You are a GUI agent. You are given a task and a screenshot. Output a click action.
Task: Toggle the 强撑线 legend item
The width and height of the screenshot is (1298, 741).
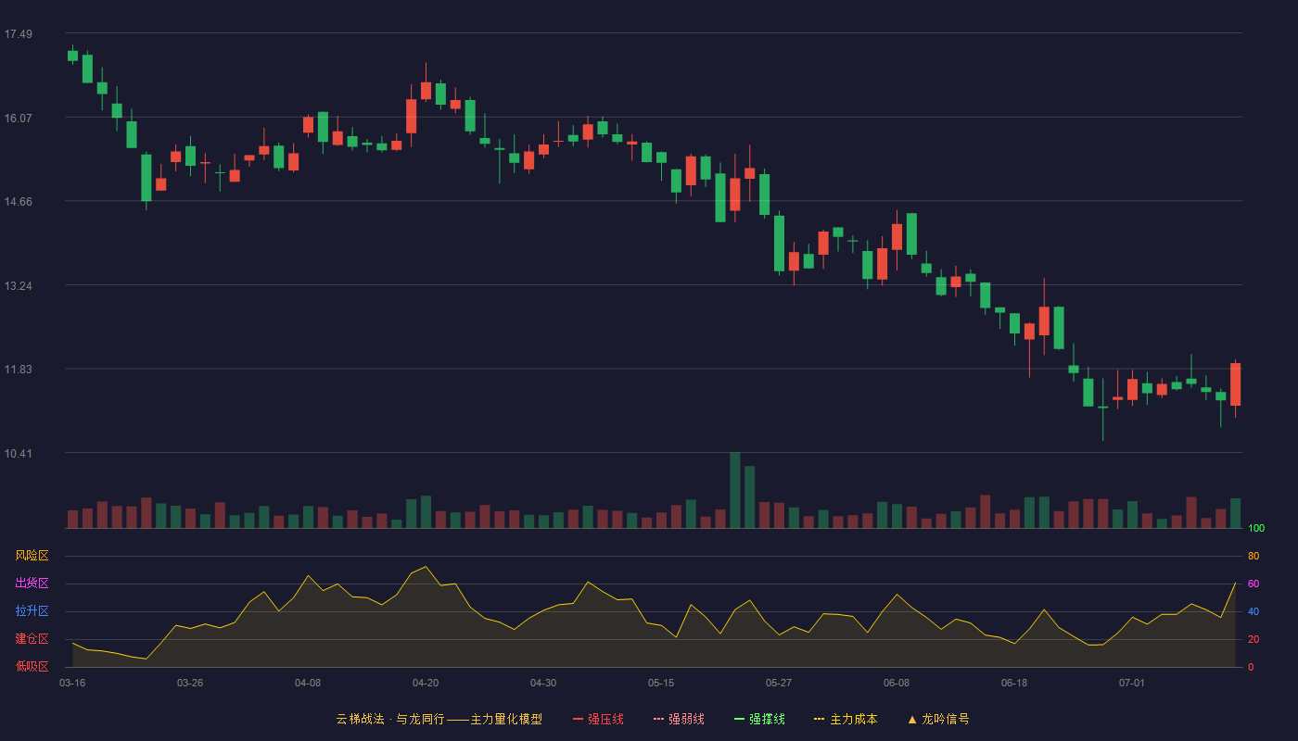[759, 719]
